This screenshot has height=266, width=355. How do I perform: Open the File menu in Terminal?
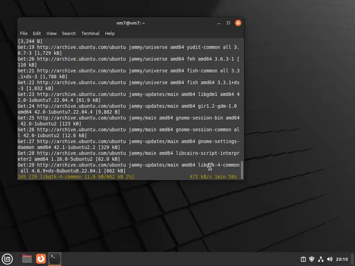[24, 33]
